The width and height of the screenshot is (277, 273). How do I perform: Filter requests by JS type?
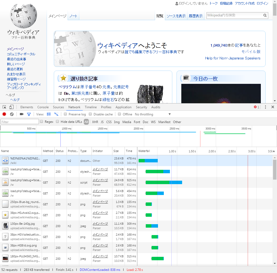point(102,122)
